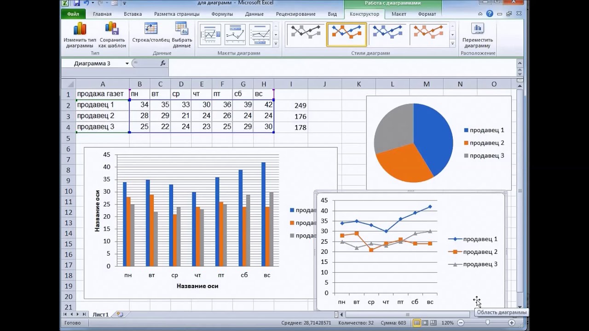
Task: Click the insert new worksheet tab icon
Action: tap(120, 314)
